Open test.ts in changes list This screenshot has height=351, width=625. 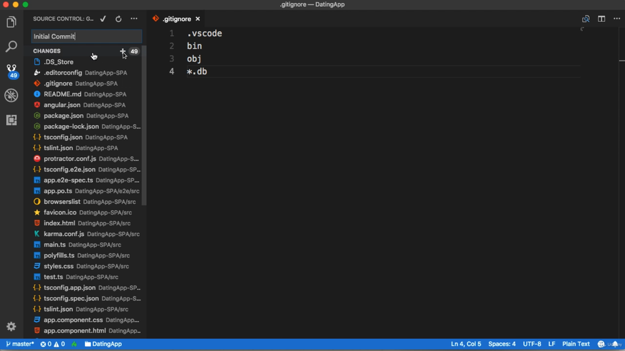[x=86, y=277]
